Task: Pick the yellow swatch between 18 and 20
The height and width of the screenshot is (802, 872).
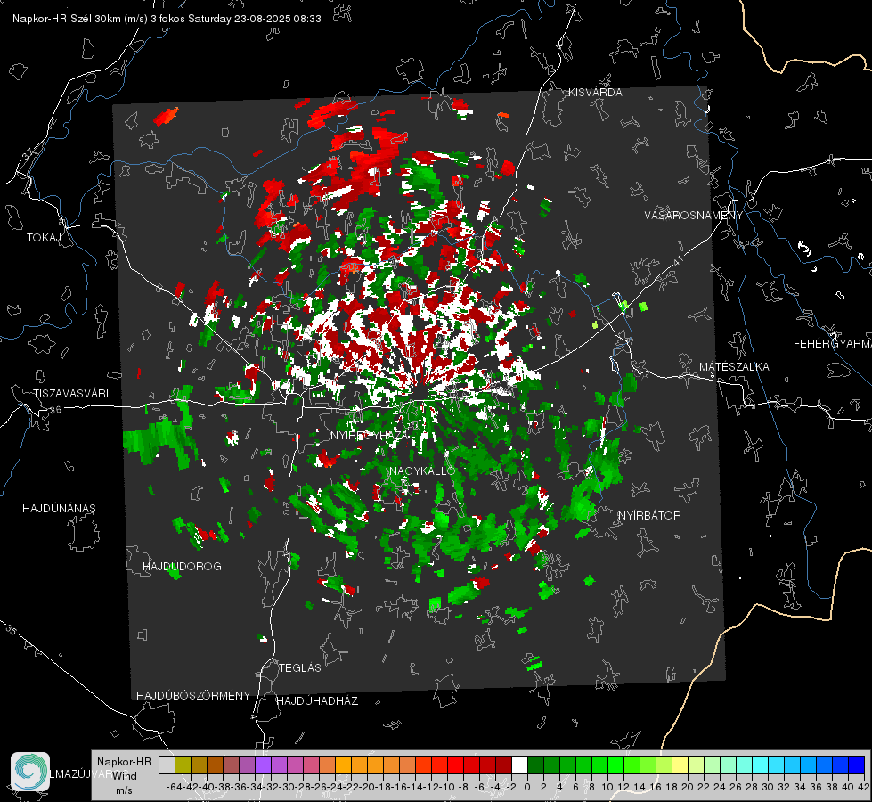Action: 680,765
